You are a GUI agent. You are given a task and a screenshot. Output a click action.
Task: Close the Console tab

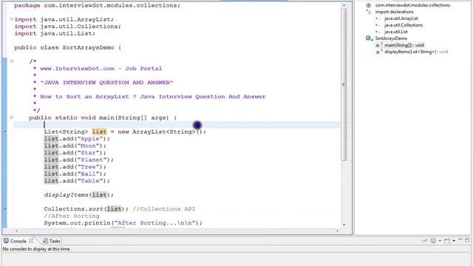tap(31, 241)
